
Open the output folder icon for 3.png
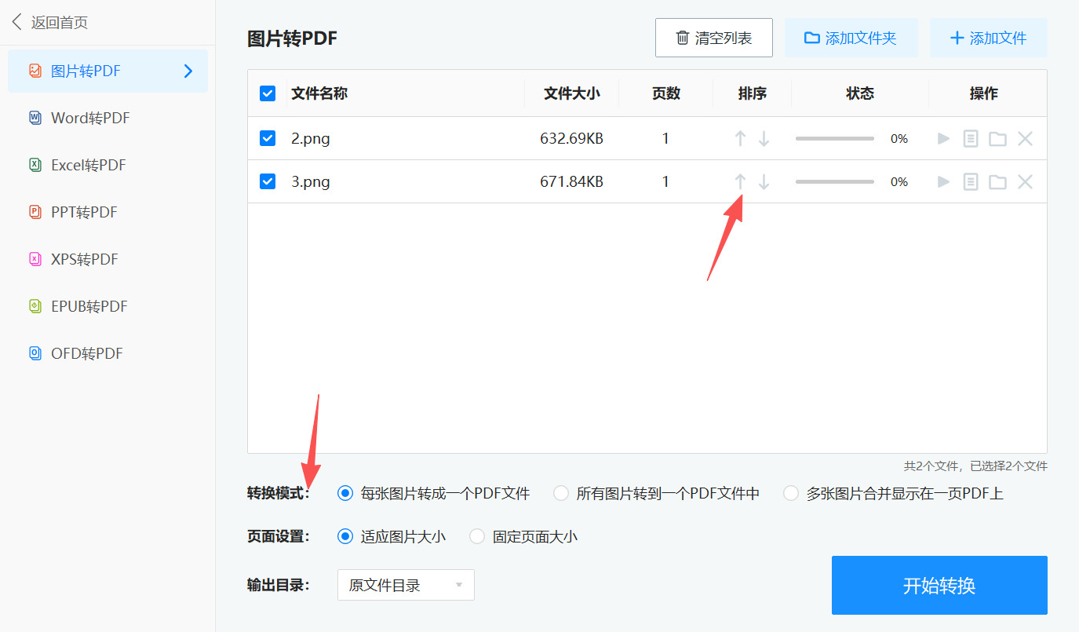[x=997, y=181]
